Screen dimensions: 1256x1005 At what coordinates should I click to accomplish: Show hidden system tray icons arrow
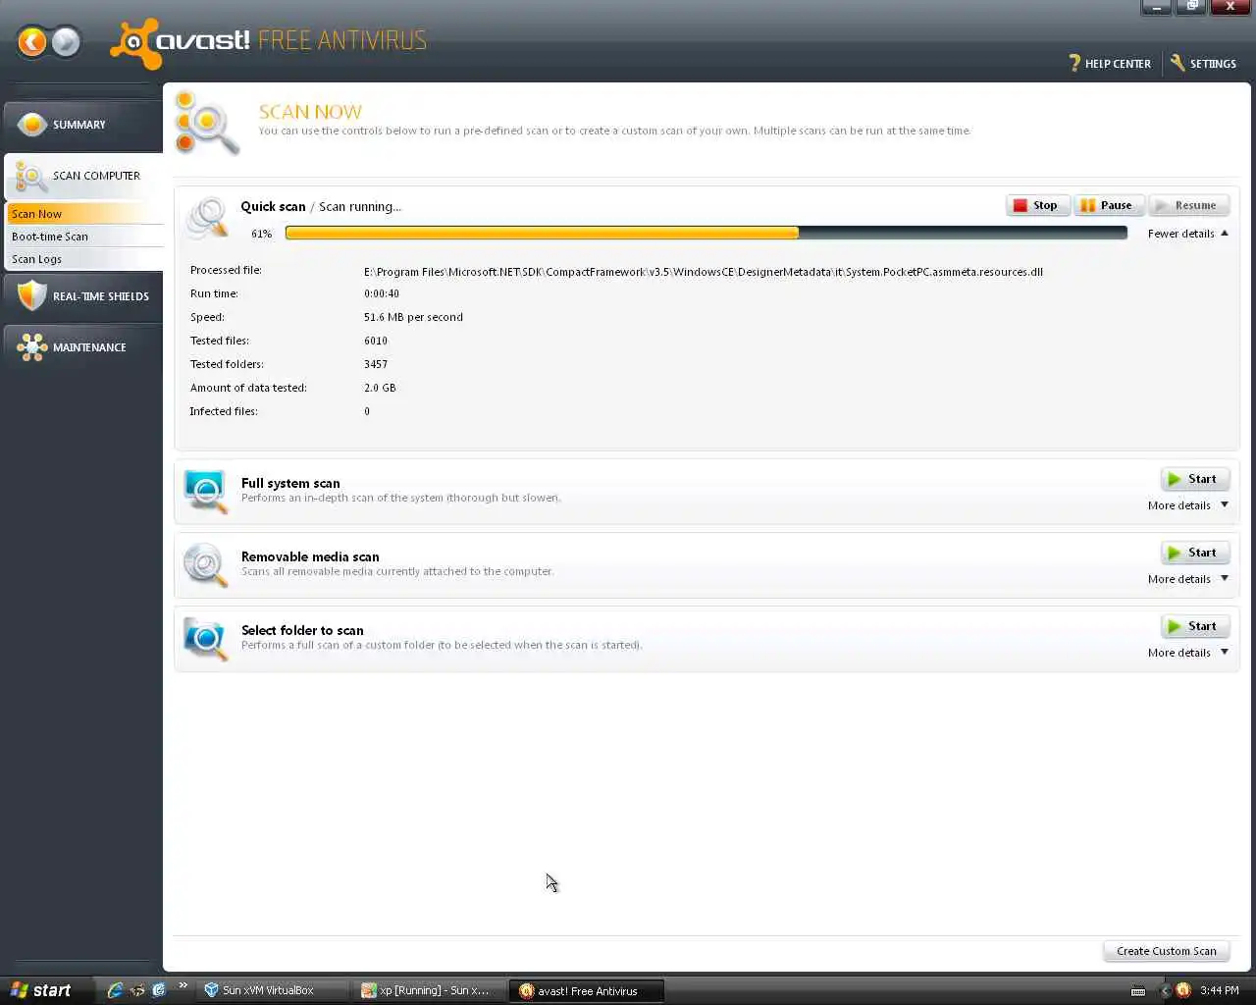click(x=1165, y=990)
